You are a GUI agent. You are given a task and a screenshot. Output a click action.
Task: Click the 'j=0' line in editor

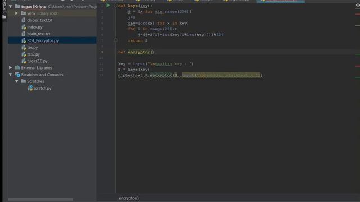[132, 17]
